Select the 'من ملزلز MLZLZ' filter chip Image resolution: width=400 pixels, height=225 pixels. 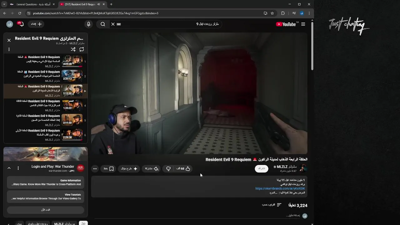pos(64,223)
